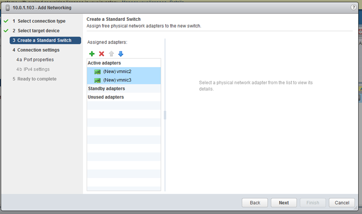This screenshot has height=214, width=362.
Task: Select the (New) vmnic2 adapter row
Action: (124, 71)
